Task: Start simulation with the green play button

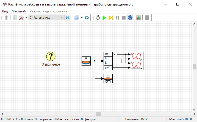Action: tap(104, 18)
